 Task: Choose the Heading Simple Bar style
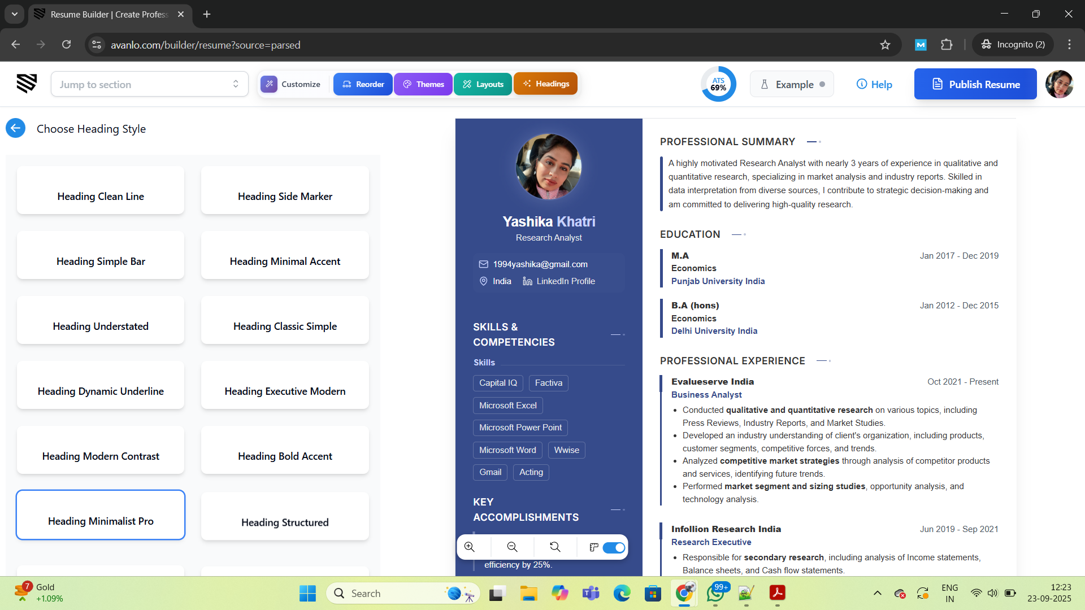pyautogui.click(x=101, y=255)
